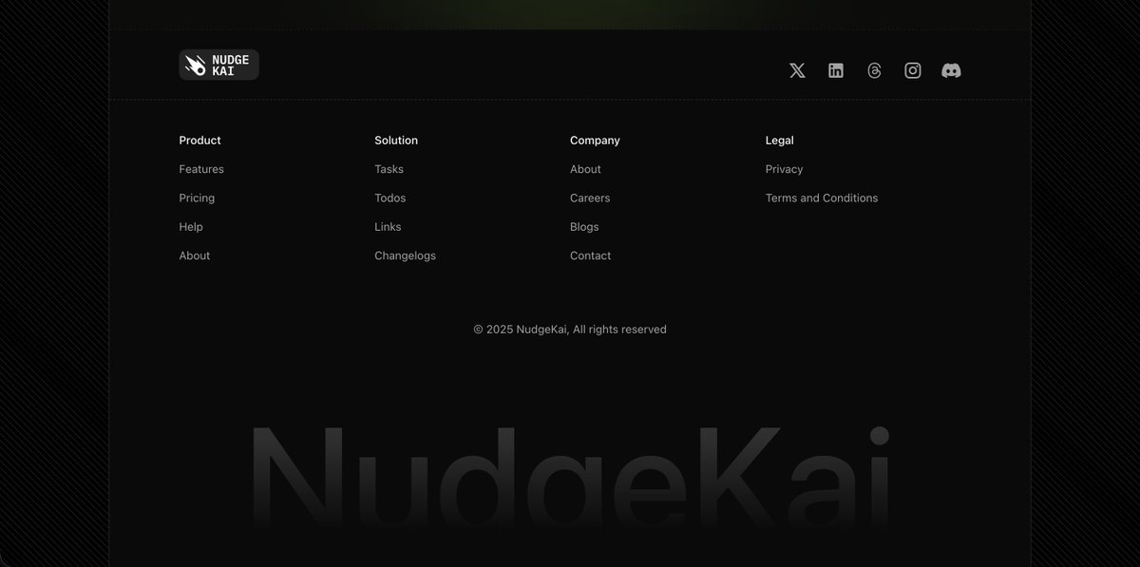Click the Links item under Solution
Screen dimensions: 1140x567
[x=388, y=227]
